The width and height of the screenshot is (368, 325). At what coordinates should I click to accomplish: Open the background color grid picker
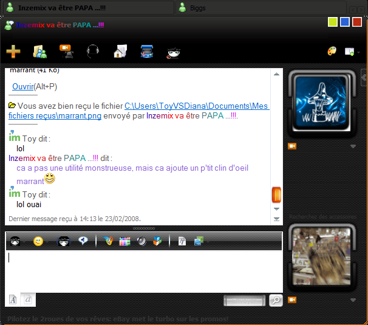[124, 241]
